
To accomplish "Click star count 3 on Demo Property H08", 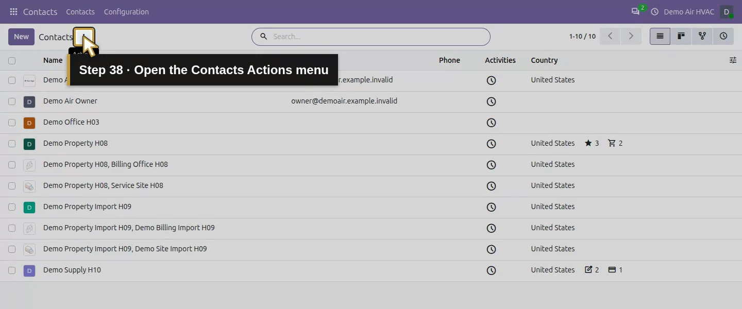I will 592,143.
